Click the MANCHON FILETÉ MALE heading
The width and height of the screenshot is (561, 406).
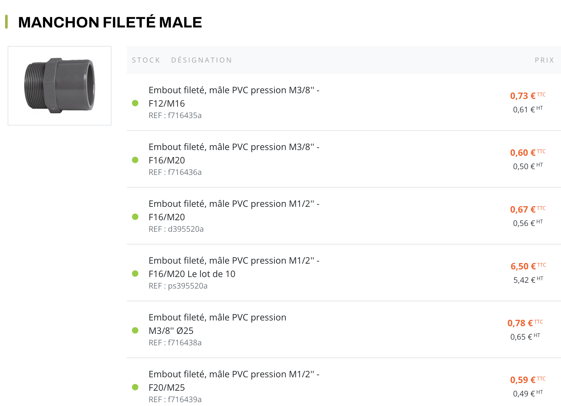(110, 22)
